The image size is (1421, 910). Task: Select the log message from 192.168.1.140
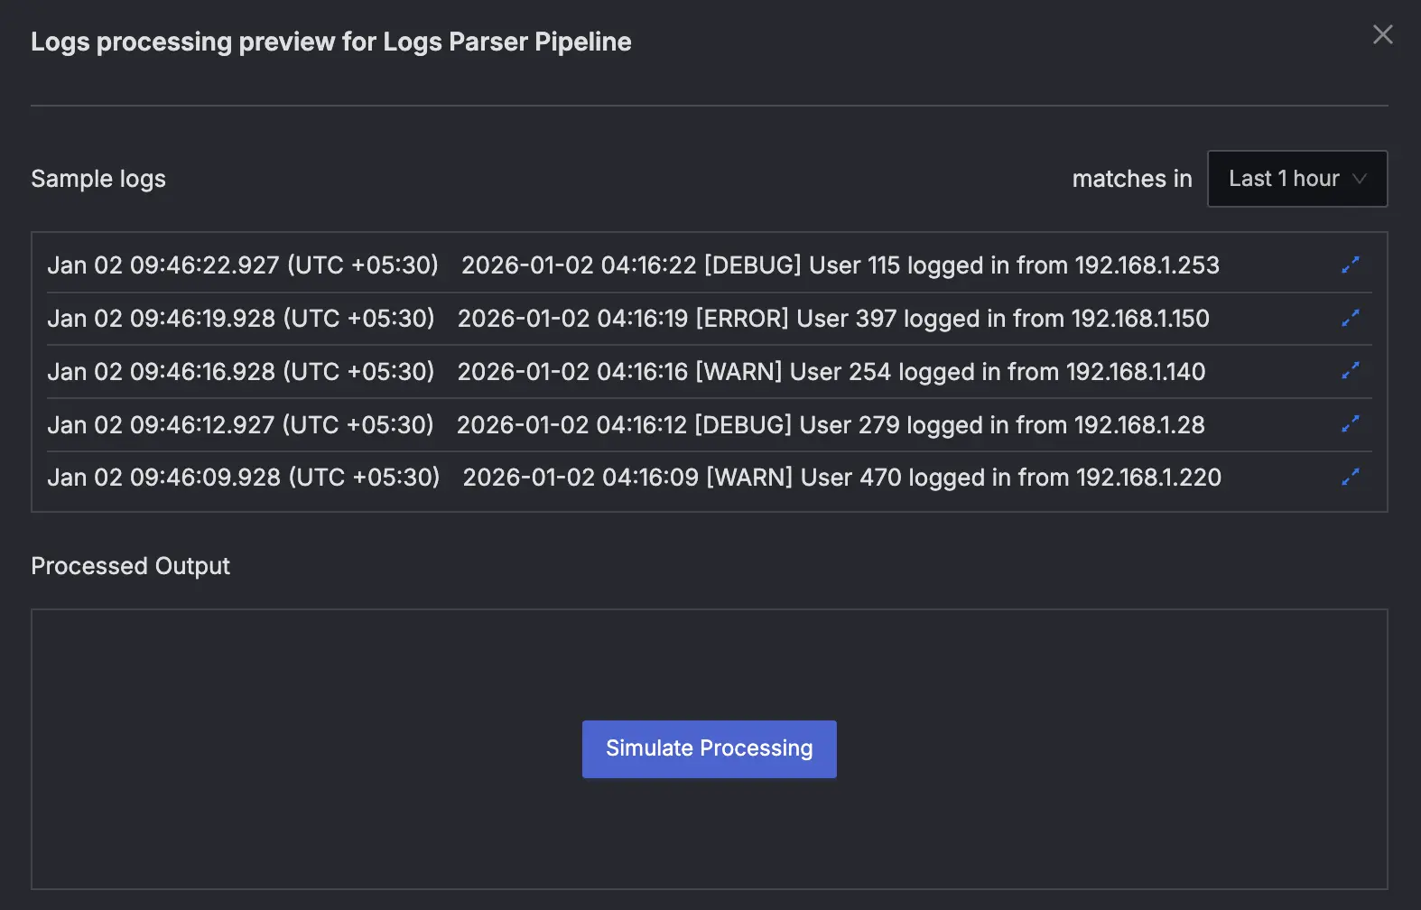(831, 372)
